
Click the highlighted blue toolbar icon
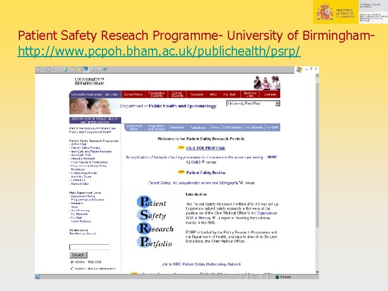(85, 70)
